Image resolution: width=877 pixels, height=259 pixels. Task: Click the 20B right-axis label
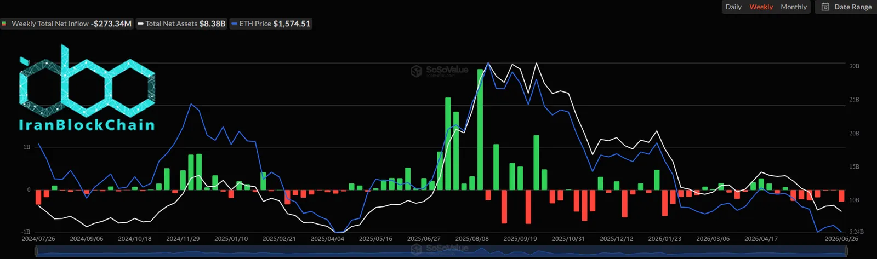[x=854, y=133]
